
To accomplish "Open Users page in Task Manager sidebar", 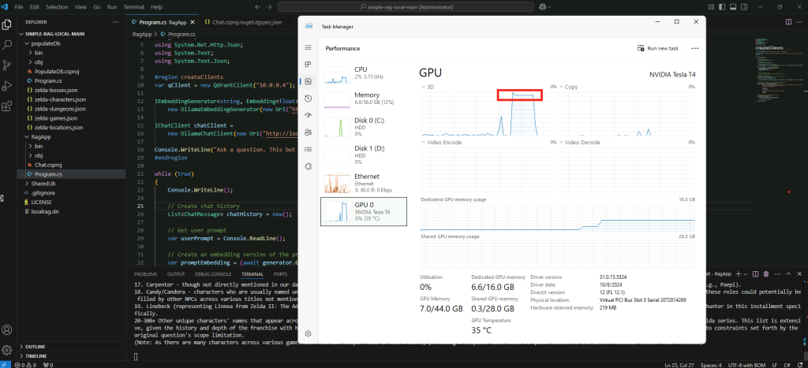I will click(x=309, y=132).
